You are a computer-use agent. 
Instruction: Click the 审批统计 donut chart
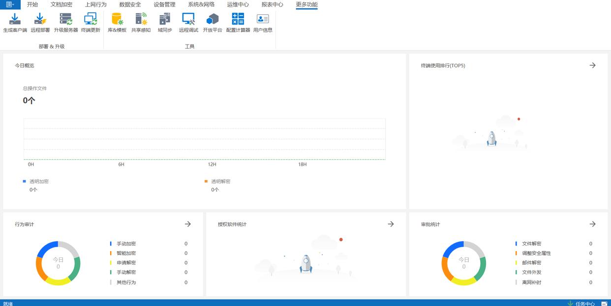[x=463, y=263]
